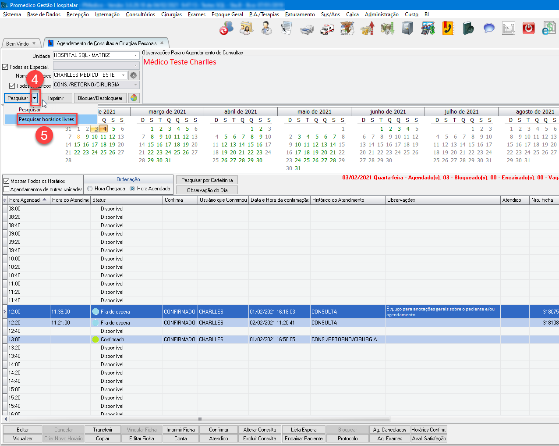The image size is (559, 446).
Task: Click the gear icon beside doctor name
Action: pos(134,75)
